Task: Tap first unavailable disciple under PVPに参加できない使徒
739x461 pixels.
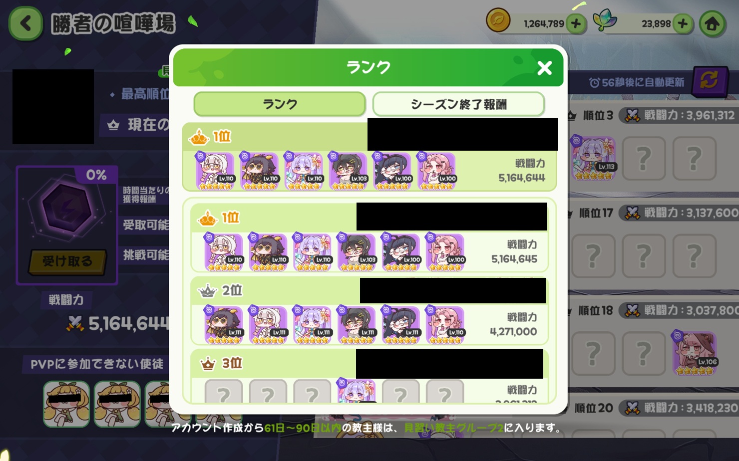Action: (66, 404)
